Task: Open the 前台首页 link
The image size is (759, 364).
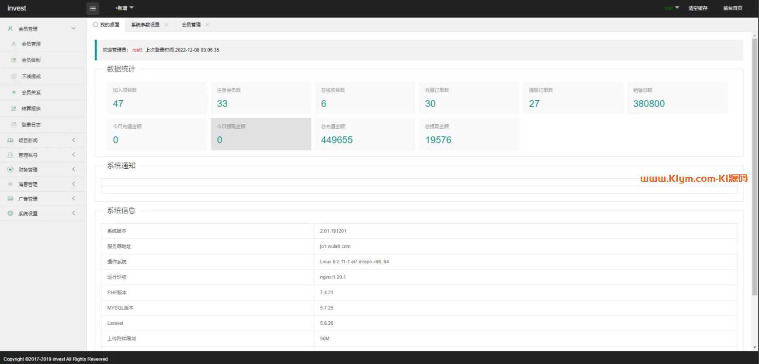Action: (x=732, y=8)
